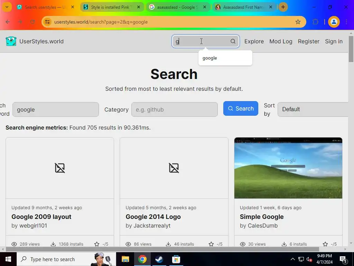Choose the google autocomplete suggestion
The height and width of the screenshot is (266, 354).
pos(225,58)
